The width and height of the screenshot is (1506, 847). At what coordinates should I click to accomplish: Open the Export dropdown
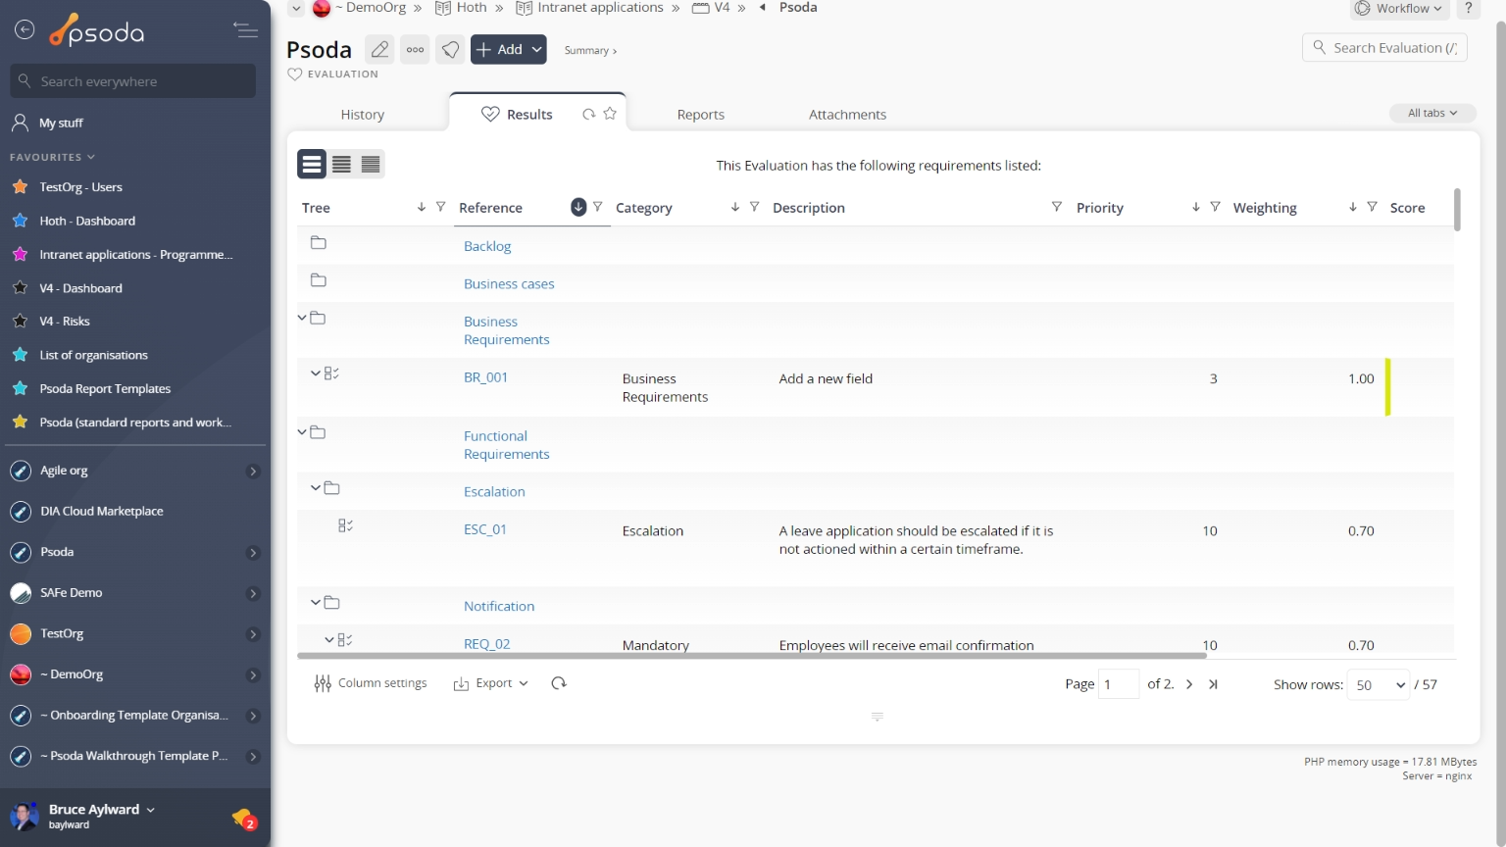pos(491,683)
